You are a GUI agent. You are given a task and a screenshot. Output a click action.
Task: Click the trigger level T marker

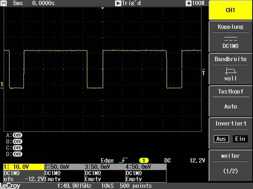(204, 72)
